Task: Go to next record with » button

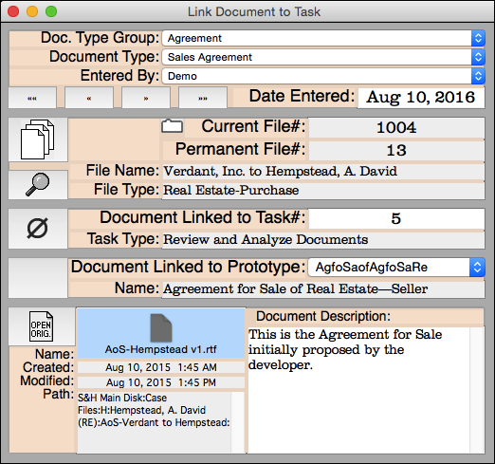Action: (146, 98)
